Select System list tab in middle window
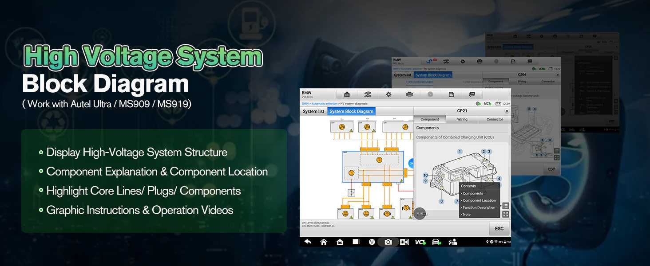Screen dimensions: 650x266 (x=403, y=75)
